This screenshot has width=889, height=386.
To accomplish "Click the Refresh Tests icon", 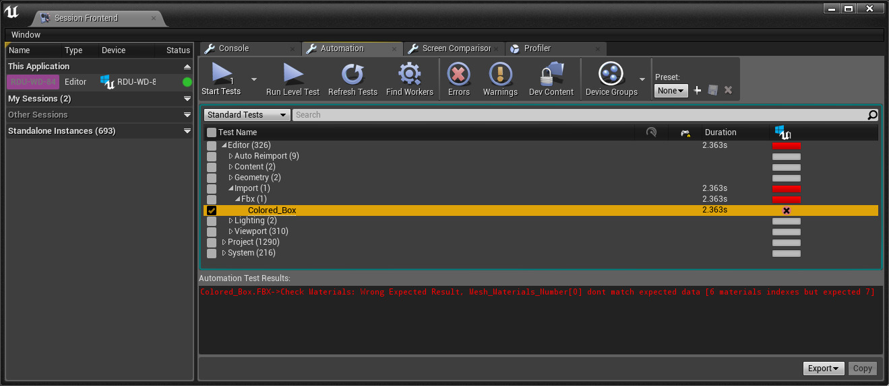I will point(352,73).
